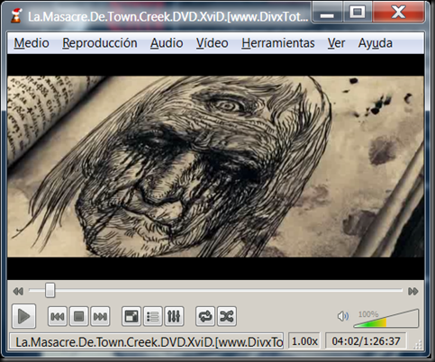
Task: Click the seek bar position handle
Action: point(50,290)
